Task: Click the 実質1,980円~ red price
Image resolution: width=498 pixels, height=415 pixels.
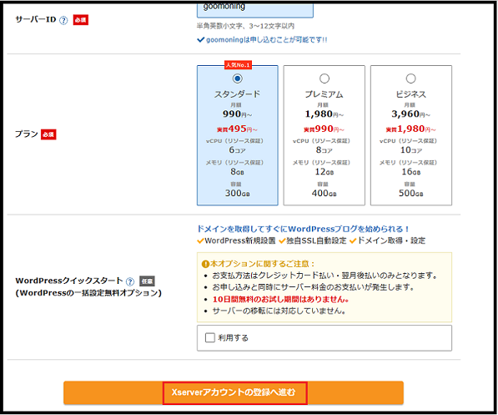Action: click(410, 129)
